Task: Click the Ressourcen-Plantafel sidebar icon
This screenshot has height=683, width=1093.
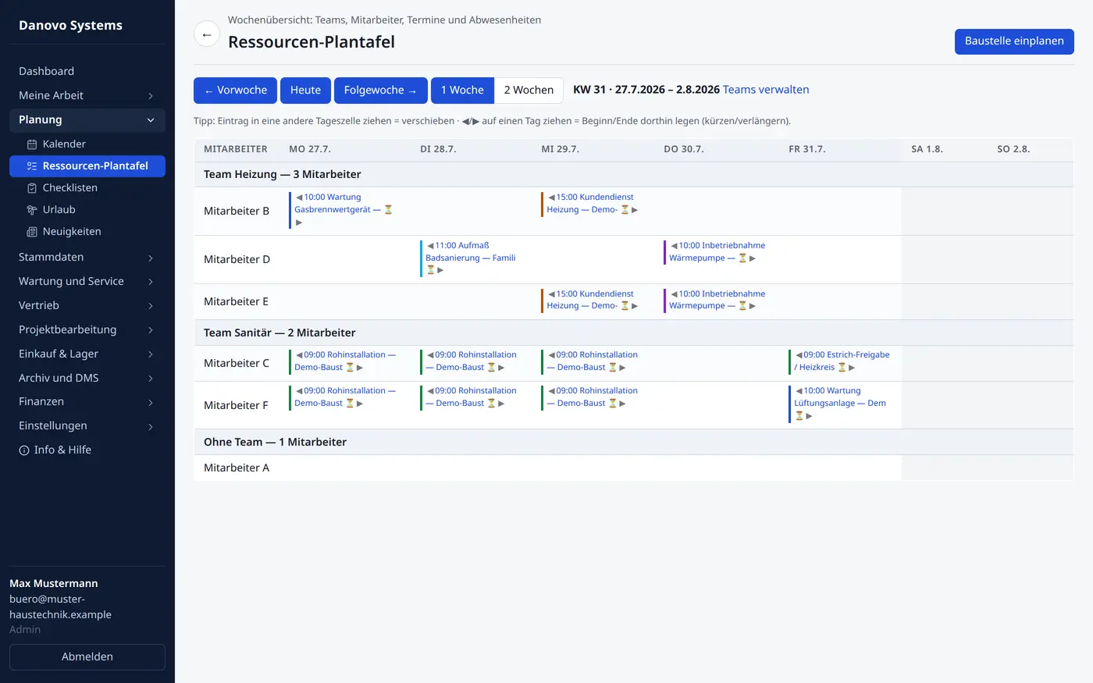Action: pos(32,166)
